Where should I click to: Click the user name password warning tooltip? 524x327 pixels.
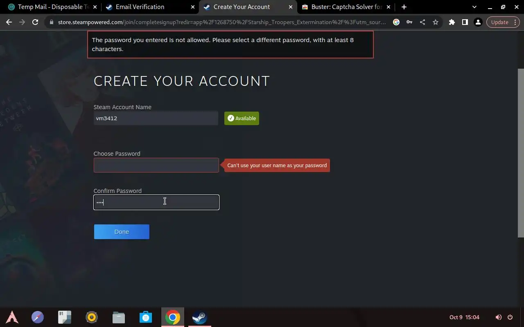click(x=277, y=165)
